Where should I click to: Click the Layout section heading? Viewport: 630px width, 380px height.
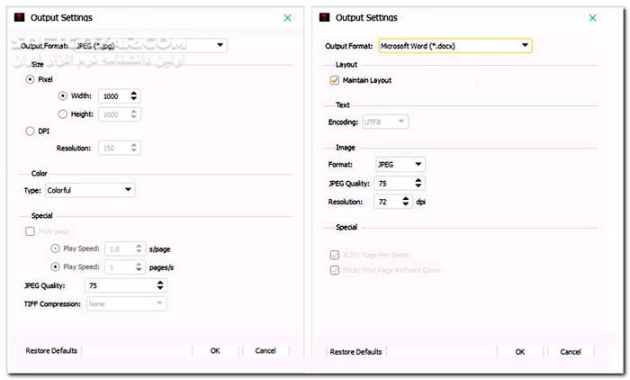346,64
